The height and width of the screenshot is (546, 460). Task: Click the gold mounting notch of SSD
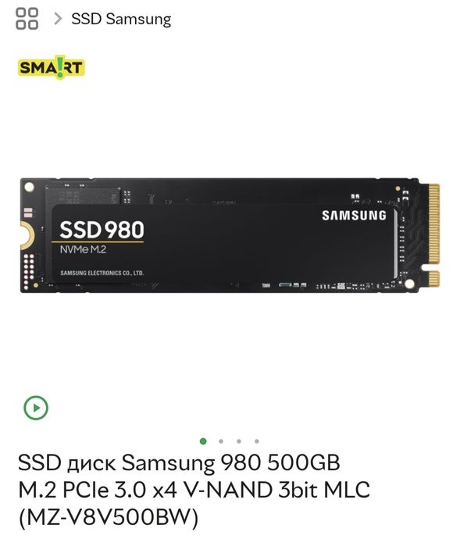click(27, 235)
